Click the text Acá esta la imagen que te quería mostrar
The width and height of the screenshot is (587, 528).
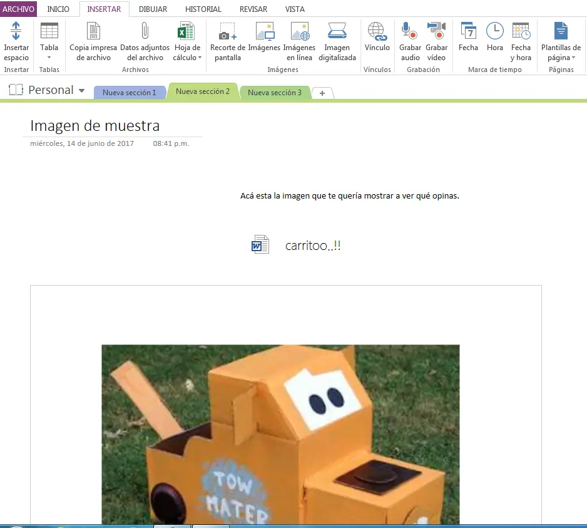350,195
